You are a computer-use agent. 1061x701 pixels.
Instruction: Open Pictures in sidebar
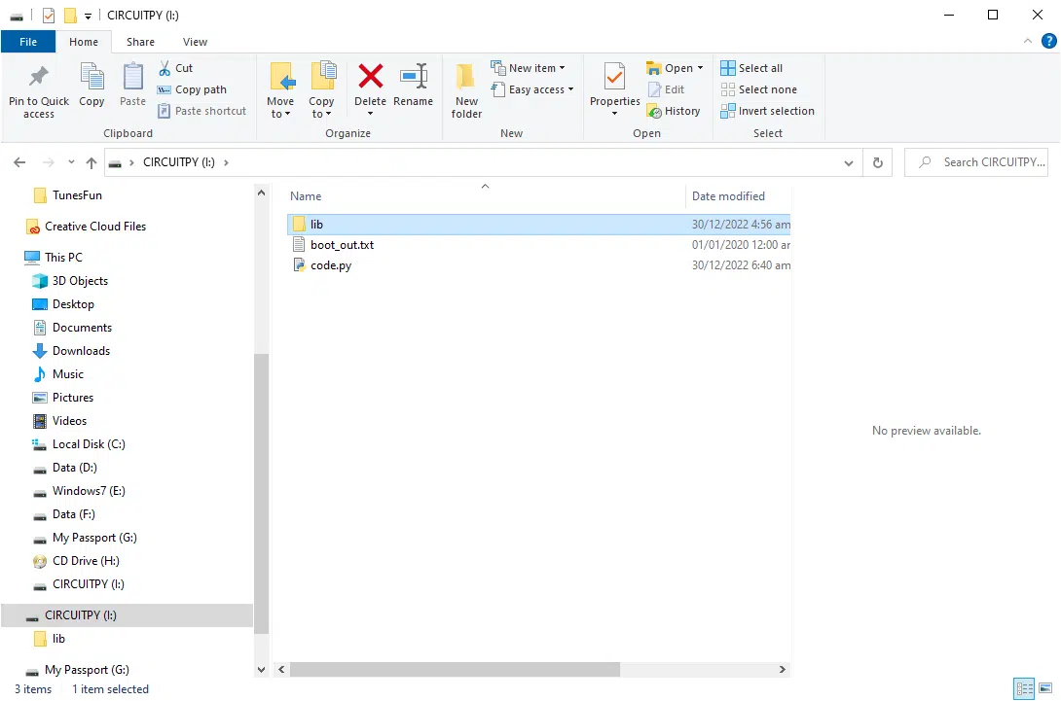72,398
